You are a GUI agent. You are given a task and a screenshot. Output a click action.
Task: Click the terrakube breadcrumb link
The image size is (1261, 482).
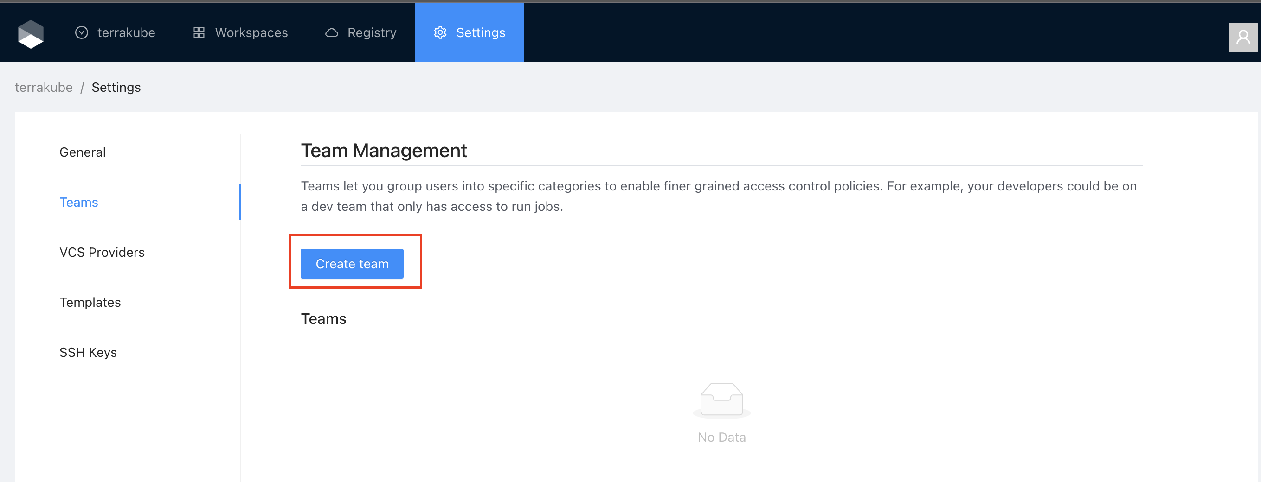click(x=44, y=87)
